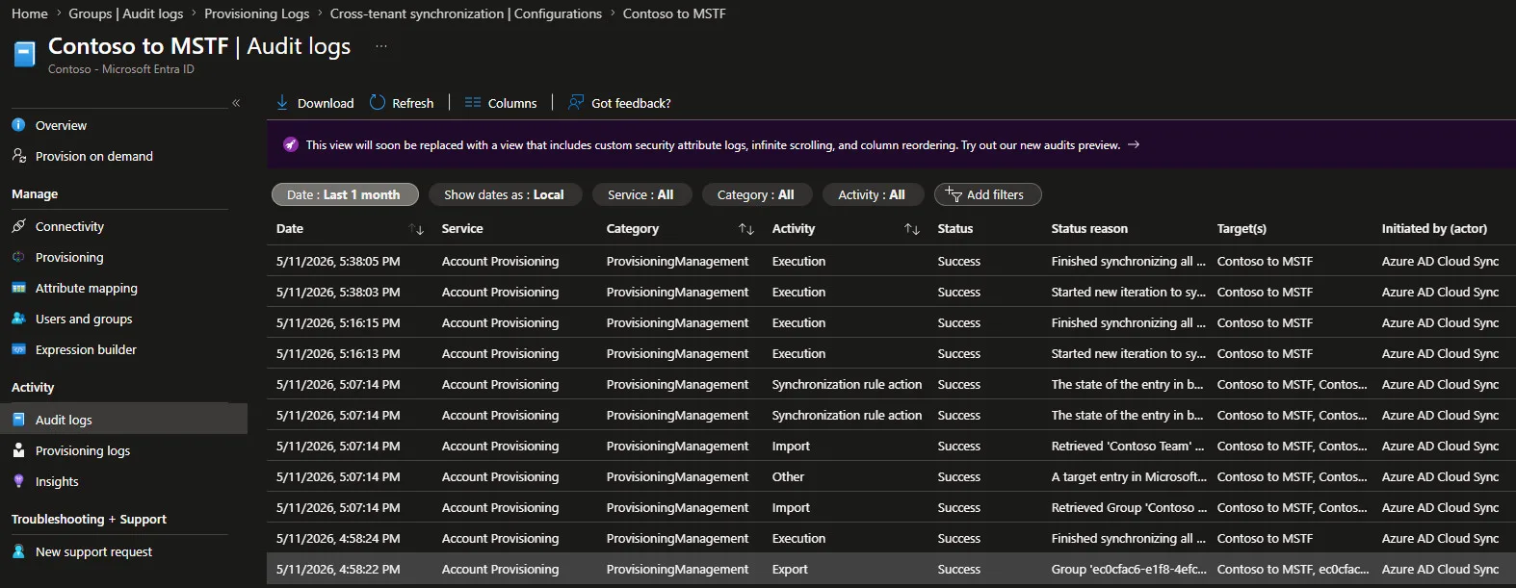
Task: Click the Got feedback person icon
Action: 576,102
